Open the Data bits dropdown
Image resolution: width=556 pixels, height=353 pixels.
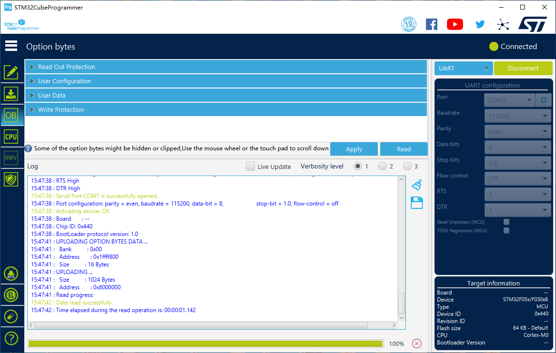518,147
